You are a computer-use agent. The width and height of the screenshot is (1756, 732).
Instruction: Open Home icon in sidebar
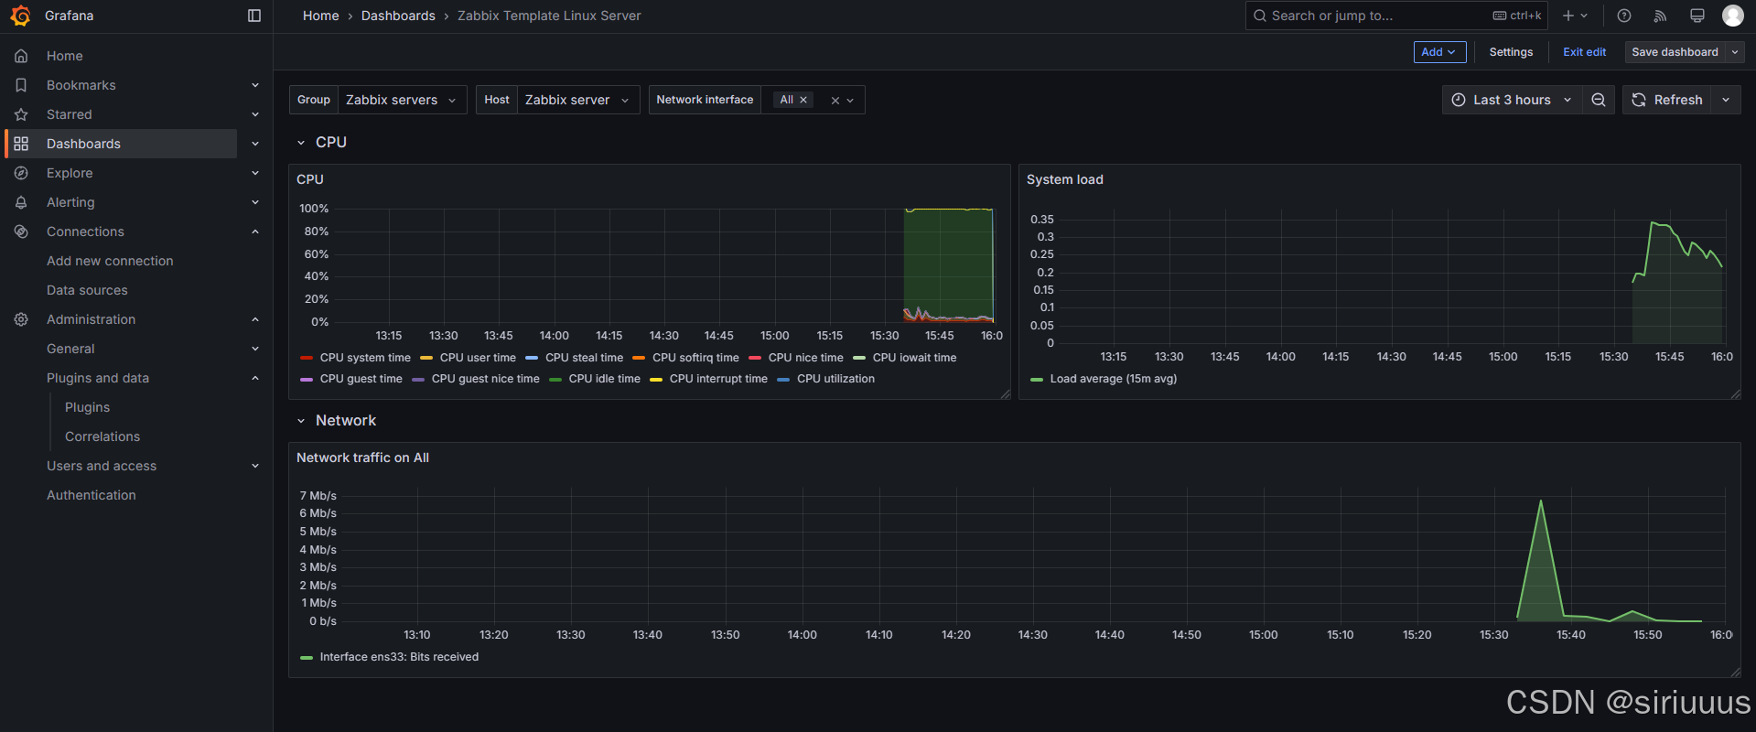coord(21,56)
